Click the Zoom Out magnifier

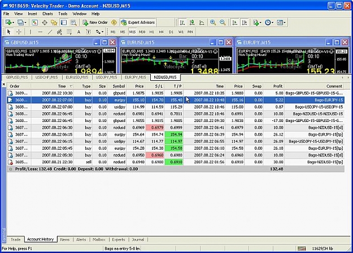coord(223,22)
